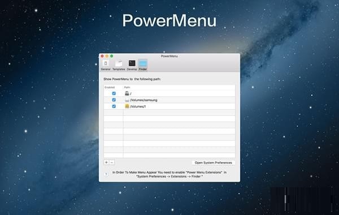
Task: Remove selected path with the minus button
Action: 112,162
